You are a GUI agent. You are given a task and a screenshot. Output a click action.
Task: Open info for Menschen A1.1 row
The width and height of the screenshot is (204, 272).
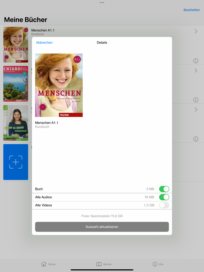click(196, 61)
